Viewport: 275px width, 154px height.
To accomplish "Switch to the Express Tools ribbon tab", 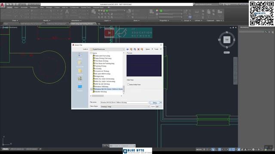I will coord(86,8).
